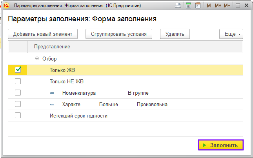This screenshot has height=158, width=253.
Task: Open the Еще dropdown menu
Action: (x=231, y=34)
